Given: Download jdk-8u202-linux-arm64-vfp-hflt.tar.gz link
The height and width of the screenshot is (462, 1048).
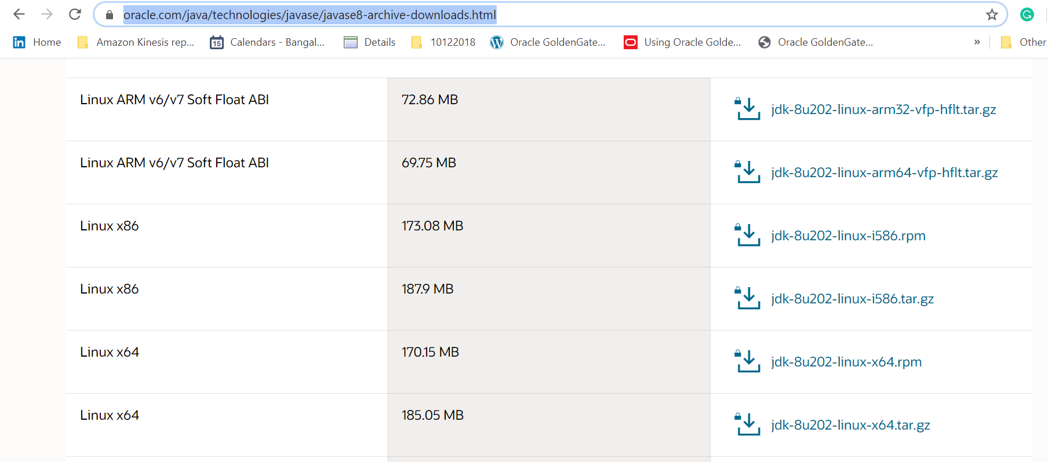Looking at the screenshot, I should click(x=884, y=173).
